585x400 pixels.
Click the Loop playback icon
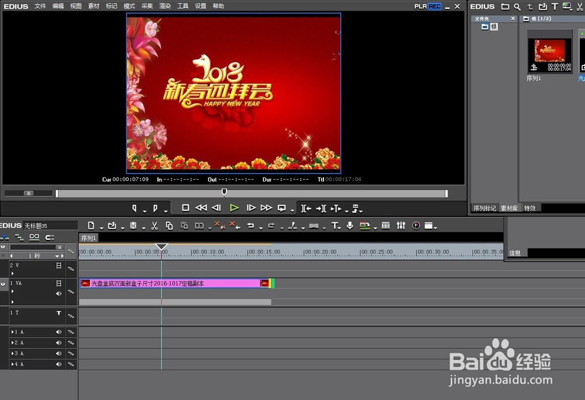[x=282, y=208]
